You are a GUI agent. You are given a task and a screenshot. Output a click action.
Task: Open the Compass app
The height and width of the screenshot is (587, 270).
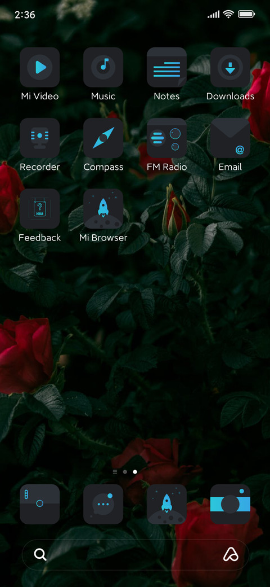click(x=103, y=138)
